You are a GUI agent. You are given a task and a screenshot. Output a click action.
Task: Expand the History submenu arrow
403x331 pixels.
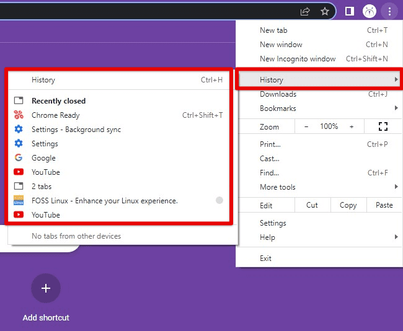tap(396, 80)
